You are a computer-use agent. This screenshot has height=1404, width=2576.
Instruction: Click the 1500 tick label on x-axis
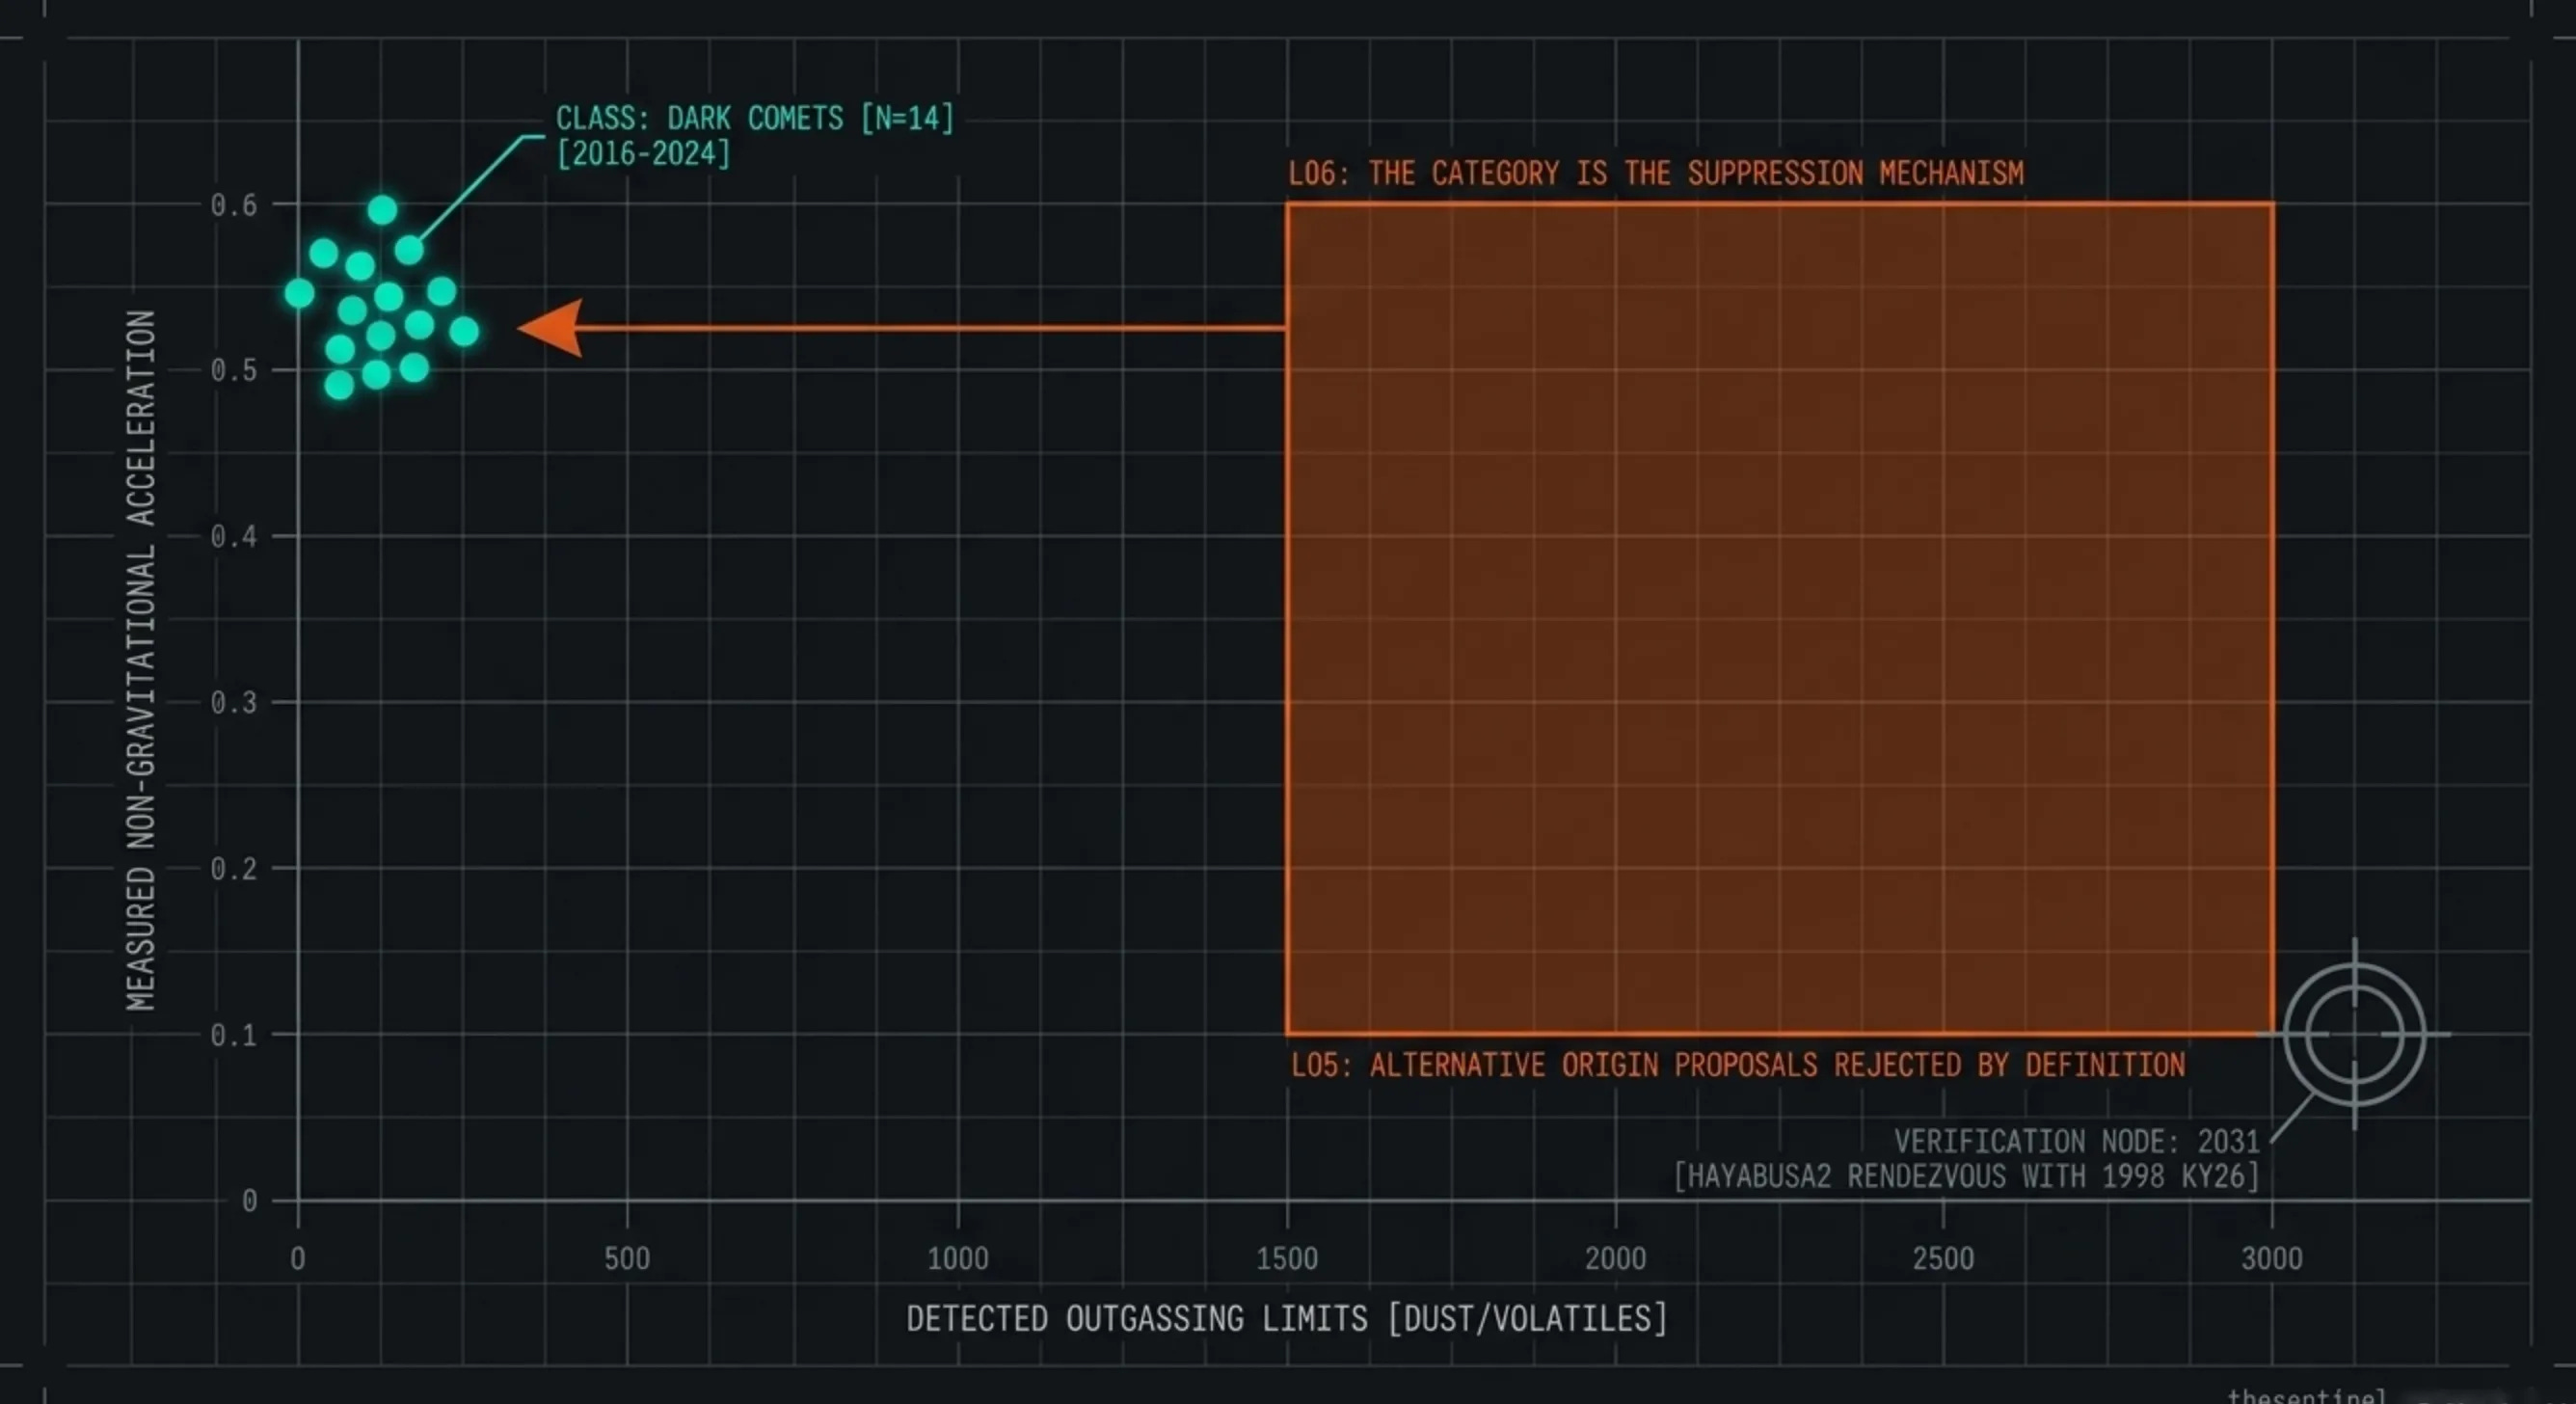point(1286,1258)
